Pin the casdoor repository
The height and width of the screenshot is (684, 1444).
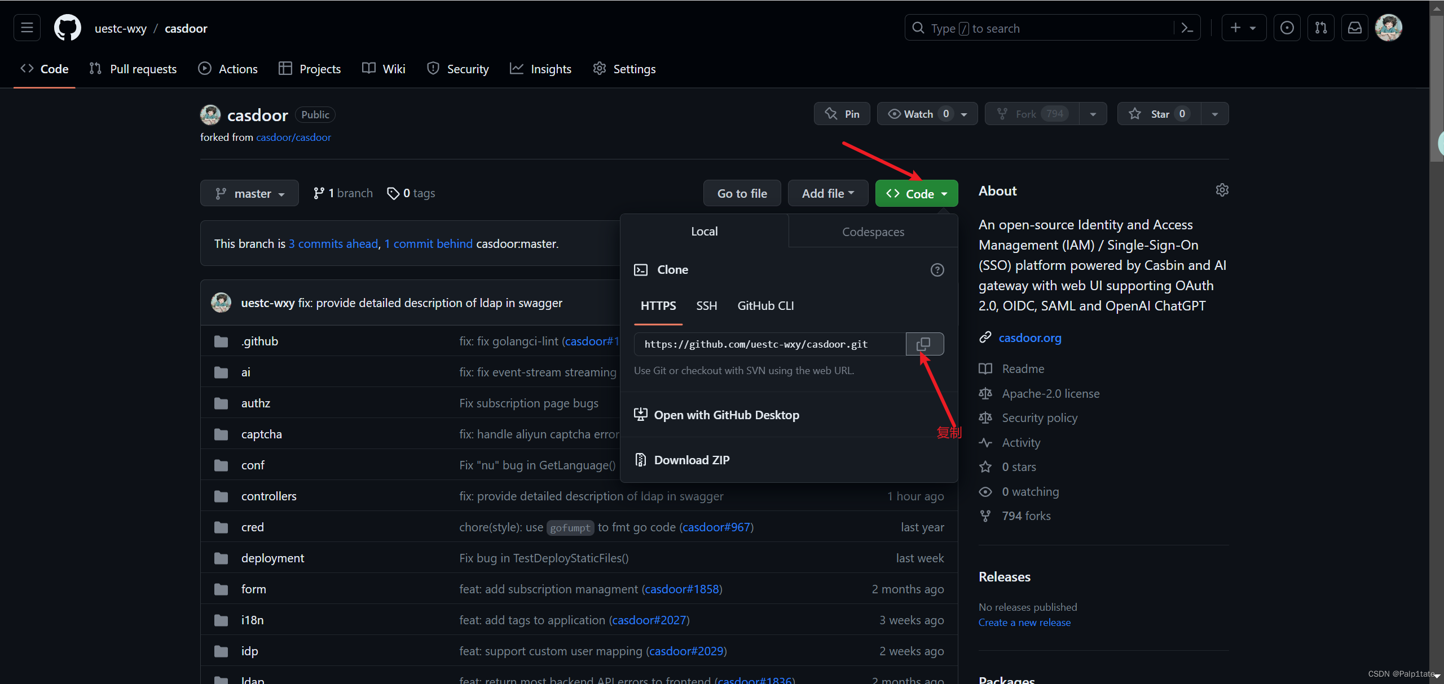[x=842, y=114]
